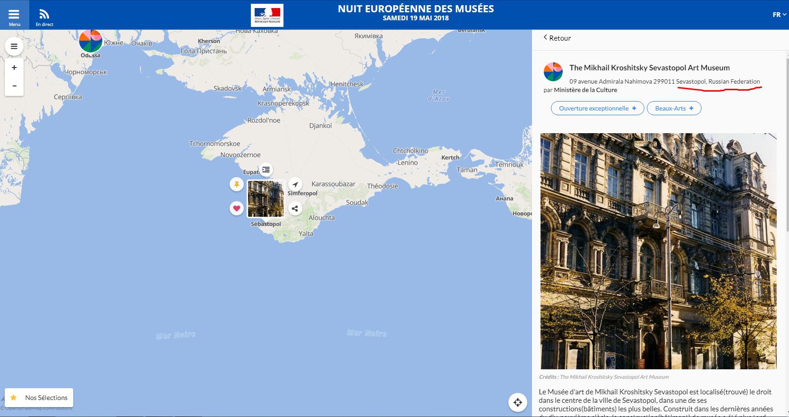
Task: Pin the Sevastopol museum event
Action: point(237,184)
